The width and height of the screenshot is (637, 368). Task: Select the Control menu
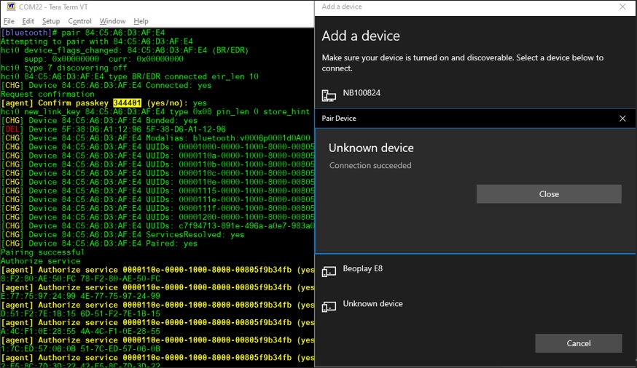point(79,21)
